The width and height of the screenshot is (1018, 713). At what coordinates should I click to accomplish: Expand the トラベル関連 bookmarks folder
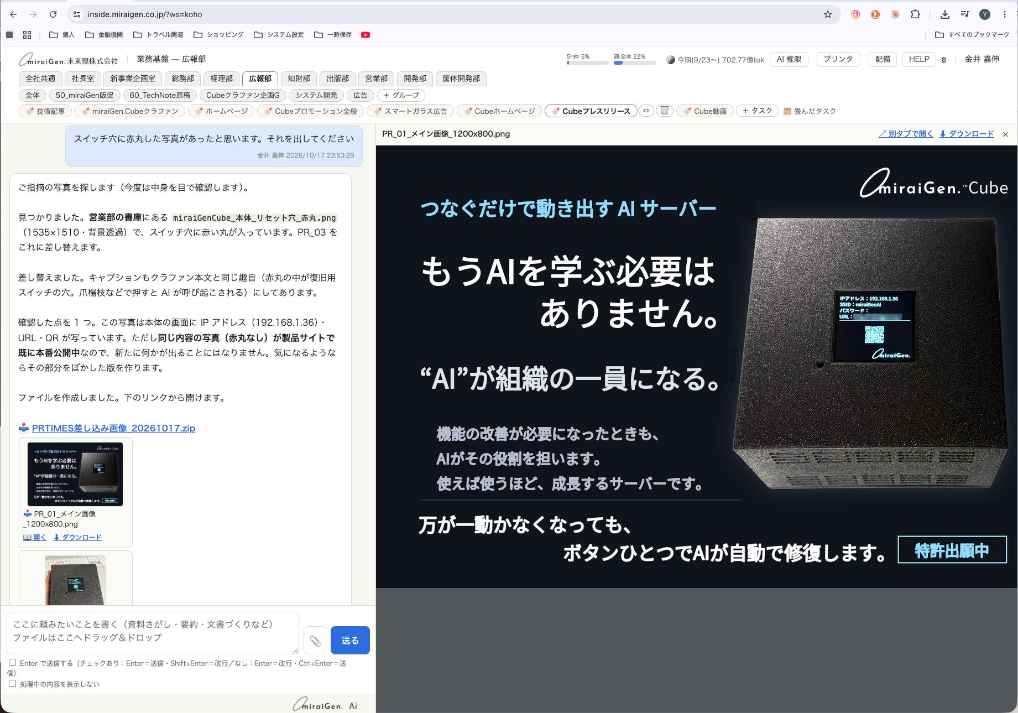pyautogui.click(x=158, y=35)
